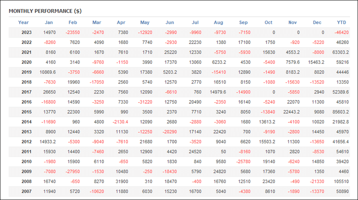
Task: Click the YTD column header
Action: (342, 22)
